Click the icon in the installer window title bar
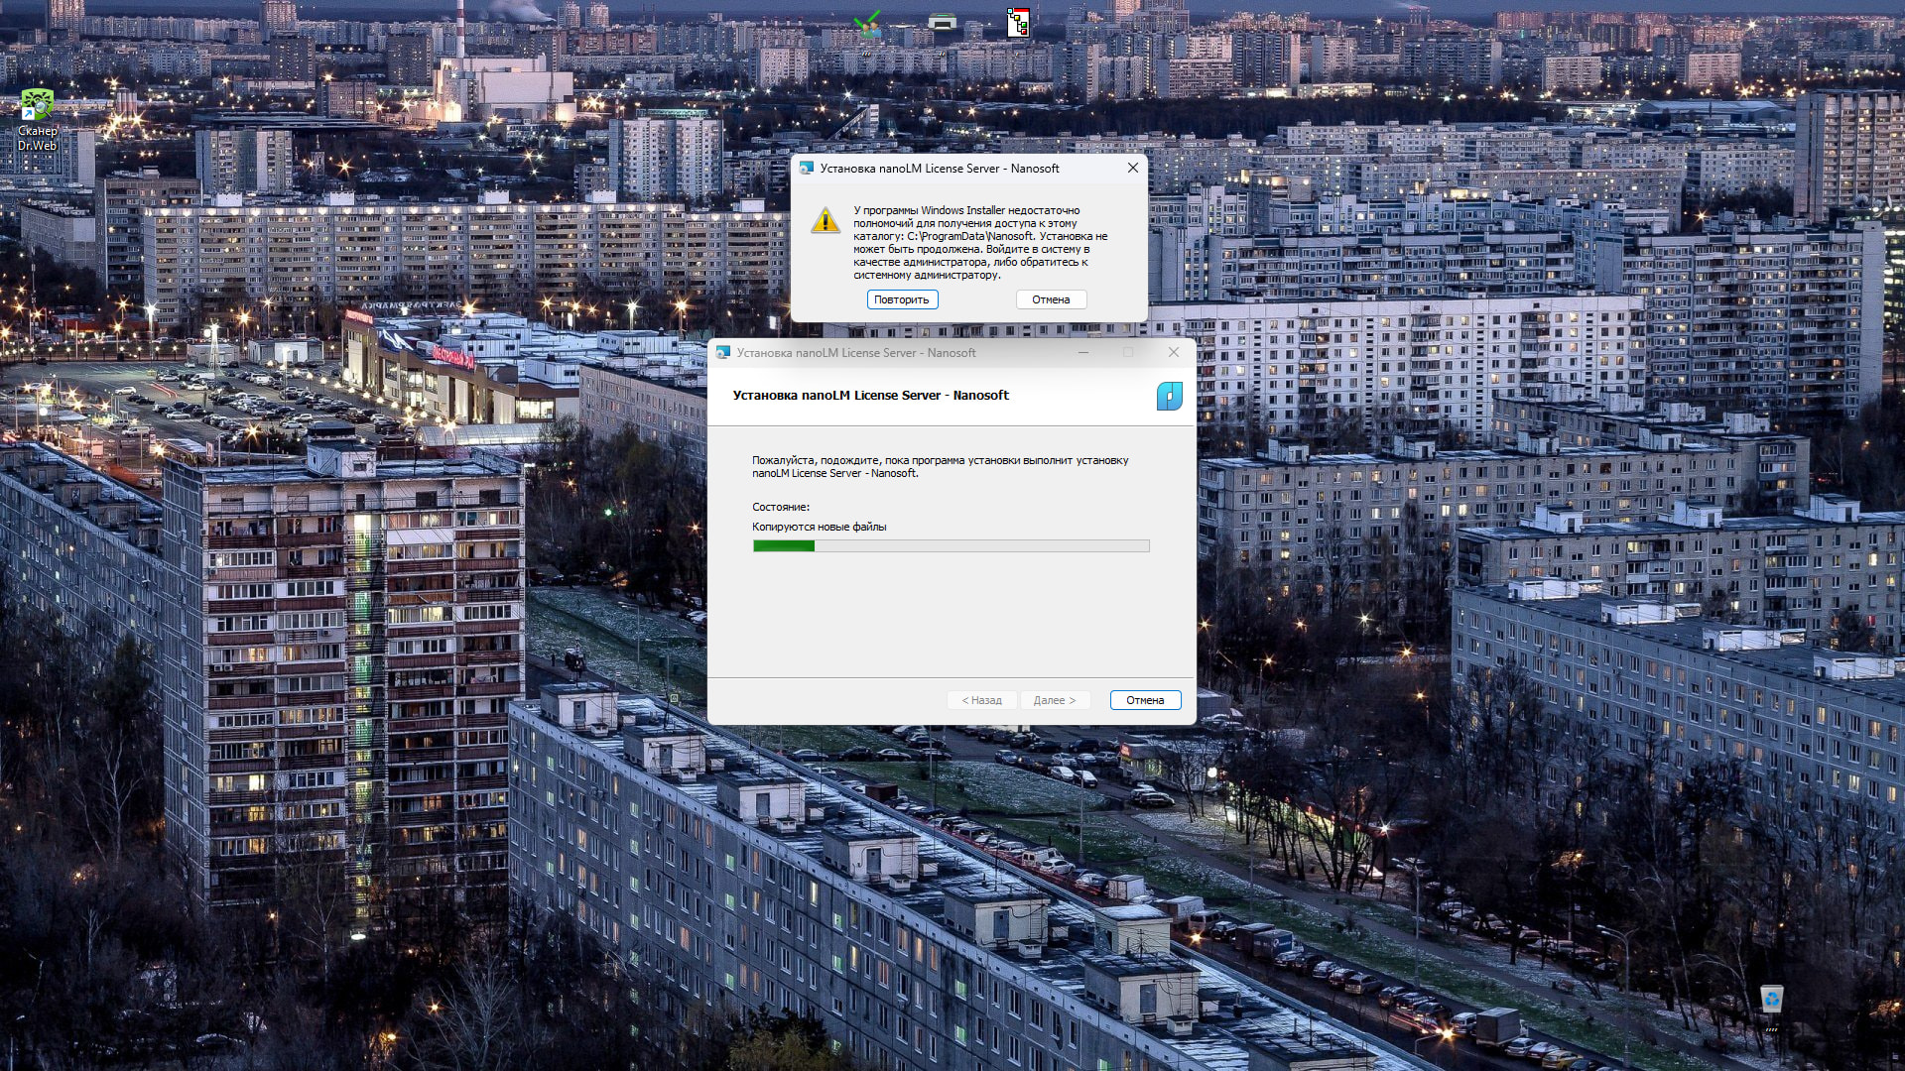 723,353
